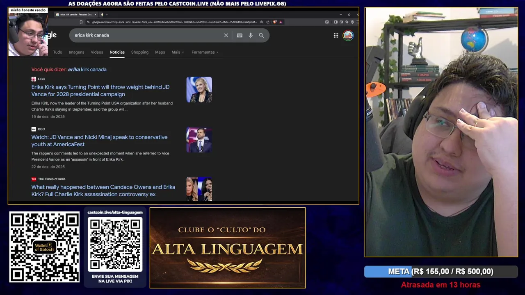Click the magnifying glass search button
Image resolution: width=525 pixels, height=295 pixels.
(261, 35)
